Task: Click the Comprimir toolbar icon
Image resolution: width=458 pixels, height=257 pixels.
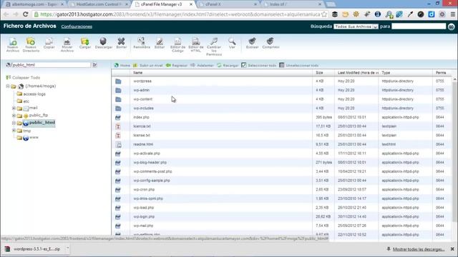Action: (271, 43)
